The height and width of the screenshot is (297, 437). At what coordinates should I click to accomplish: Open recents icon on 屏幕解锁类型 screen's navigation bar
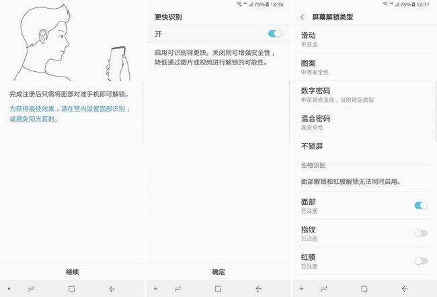click(324, 288)
